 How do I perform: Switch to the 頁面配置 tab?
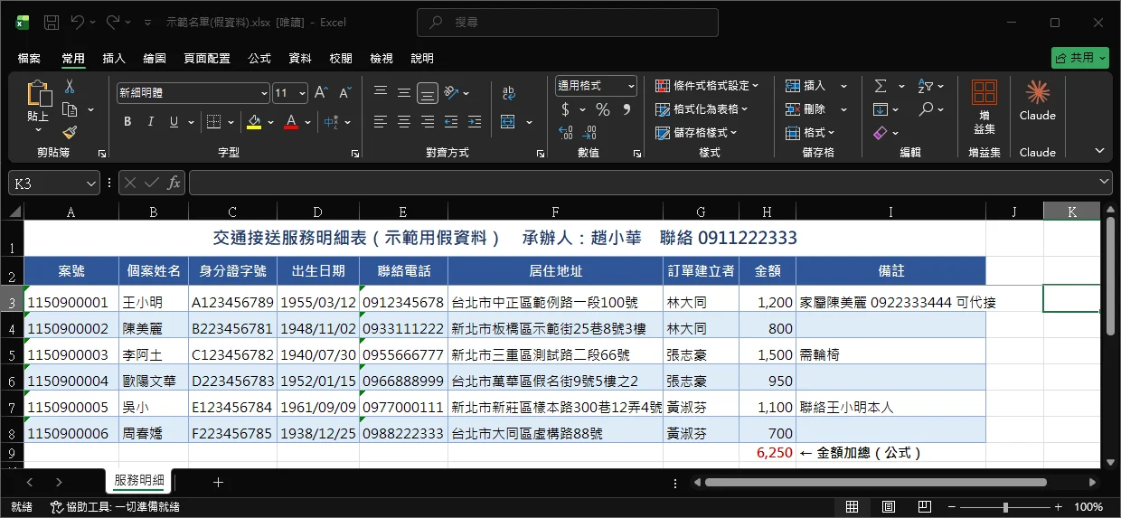(x=207, y=58)
